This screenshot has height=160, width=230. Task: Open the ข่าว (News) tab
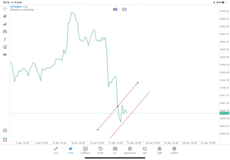(115, 150)
